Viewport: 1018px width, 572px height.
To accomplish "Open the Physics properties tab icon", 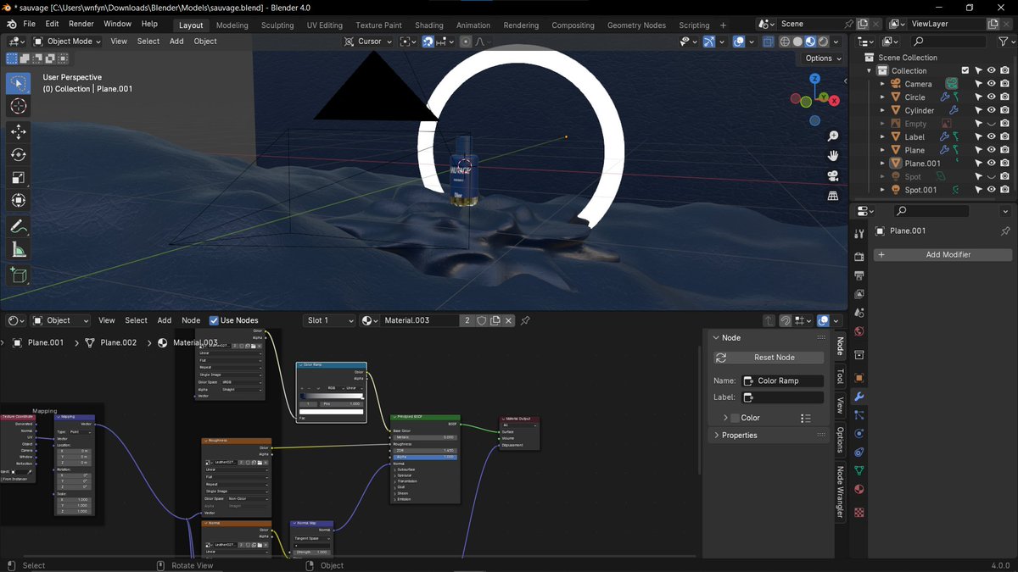I will tap(859, 434).
